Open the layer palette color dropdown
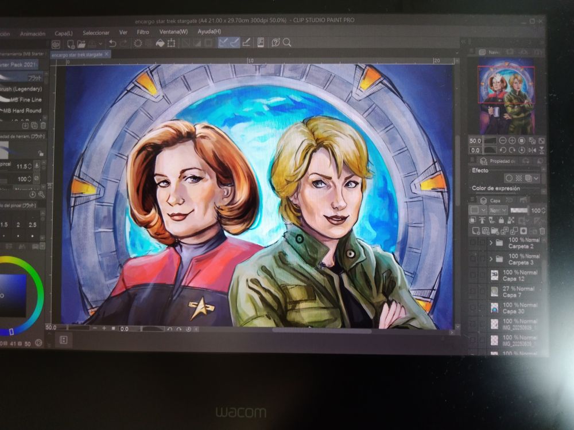 coord(478,210)
